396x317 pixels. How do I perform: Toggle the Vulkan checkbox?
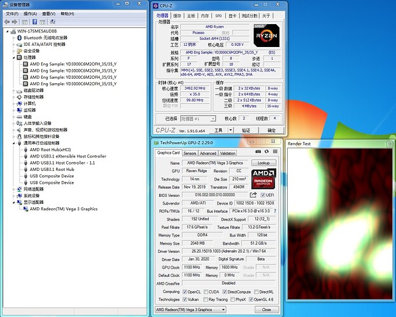click(185, 299)
